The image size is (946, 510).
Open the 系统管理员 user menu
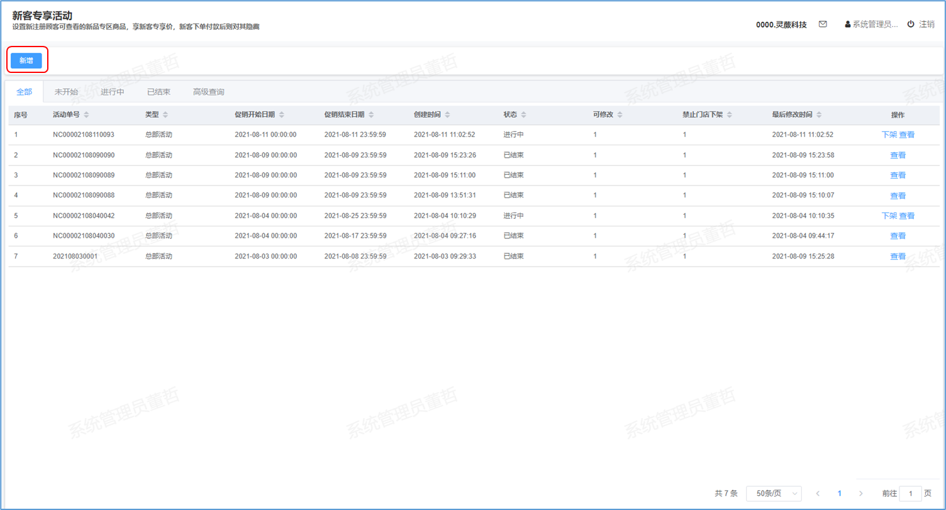coord(871,25)
